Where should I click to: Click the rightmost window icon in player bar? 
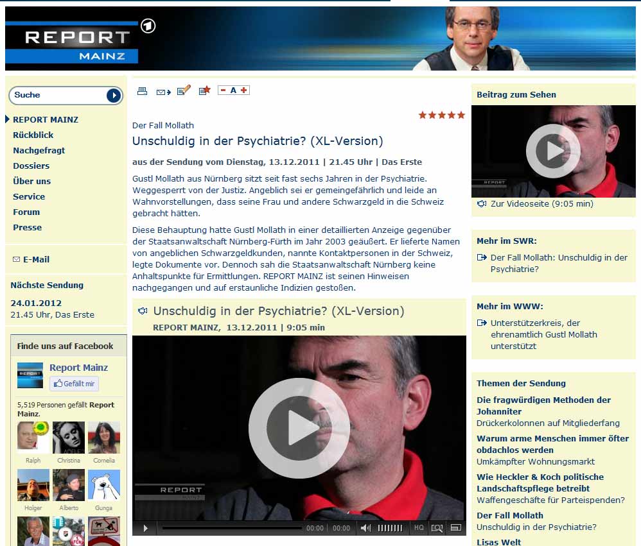(456, 528)
